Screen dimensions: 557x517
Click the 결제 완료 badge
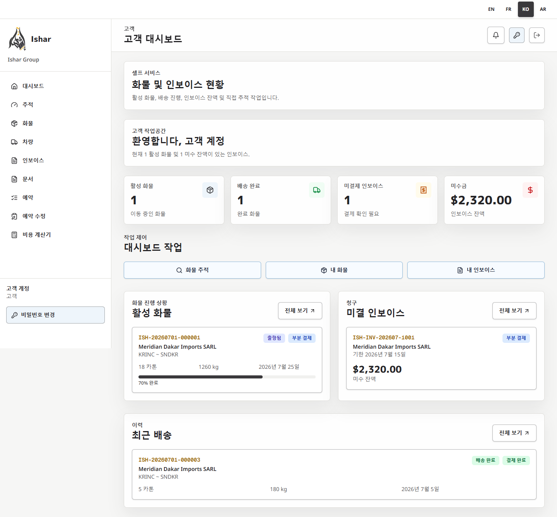tap(516, 461)
